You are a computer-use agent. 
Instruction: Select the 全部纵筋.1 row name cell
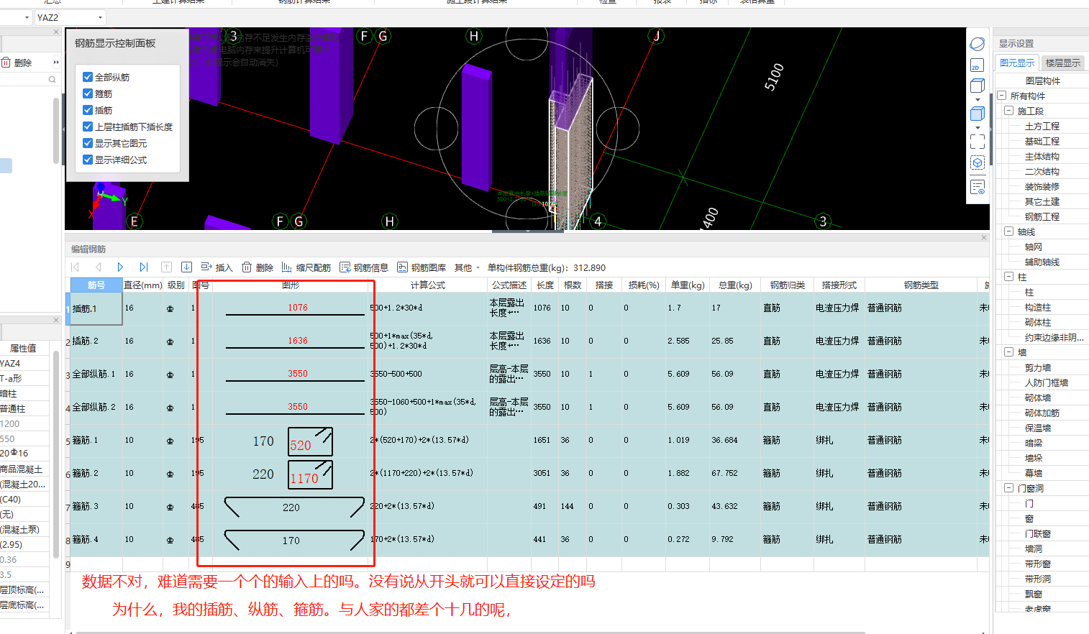(96, 375)
